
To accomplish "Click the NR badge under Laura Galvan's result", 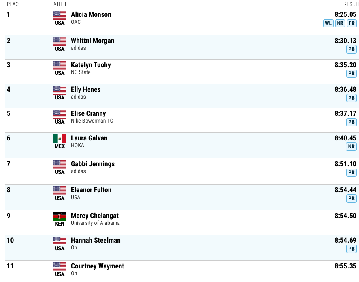I will 351,146.
